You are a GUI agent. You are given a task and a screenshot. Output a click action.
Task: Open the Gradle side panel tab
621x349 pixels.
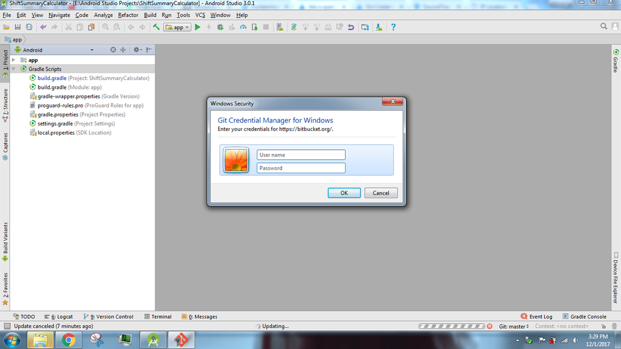pos(616,61)
